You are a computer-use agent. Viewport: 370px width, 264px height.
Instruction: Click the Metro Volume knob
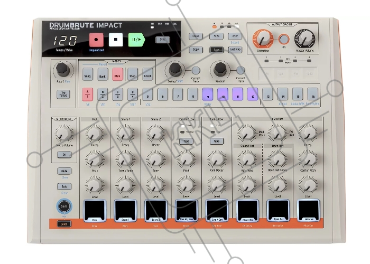64,134
